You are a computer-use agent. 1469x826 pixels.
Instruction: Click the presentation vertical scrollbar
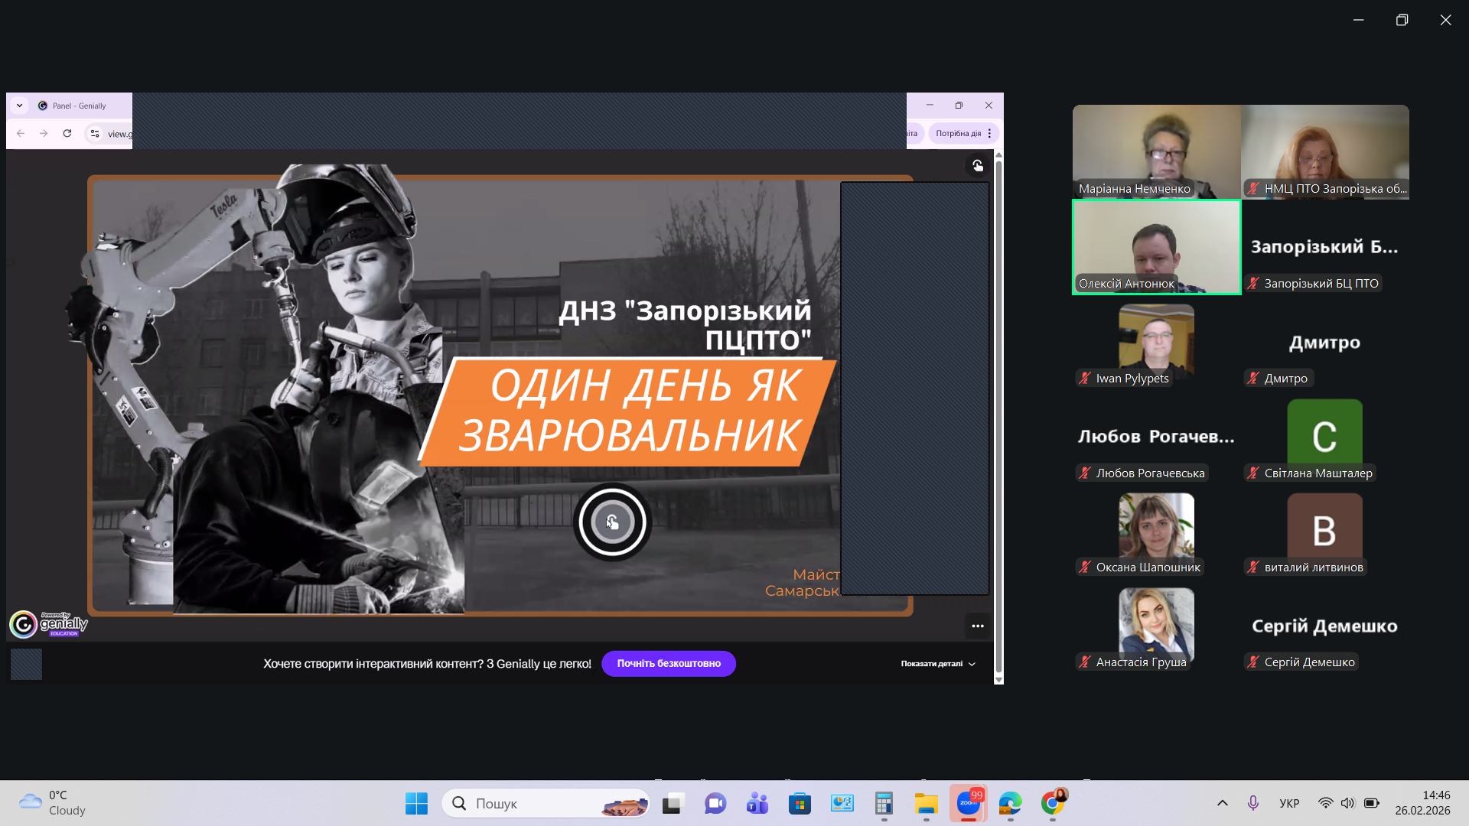pyautogui.click(x=998, y=413)
